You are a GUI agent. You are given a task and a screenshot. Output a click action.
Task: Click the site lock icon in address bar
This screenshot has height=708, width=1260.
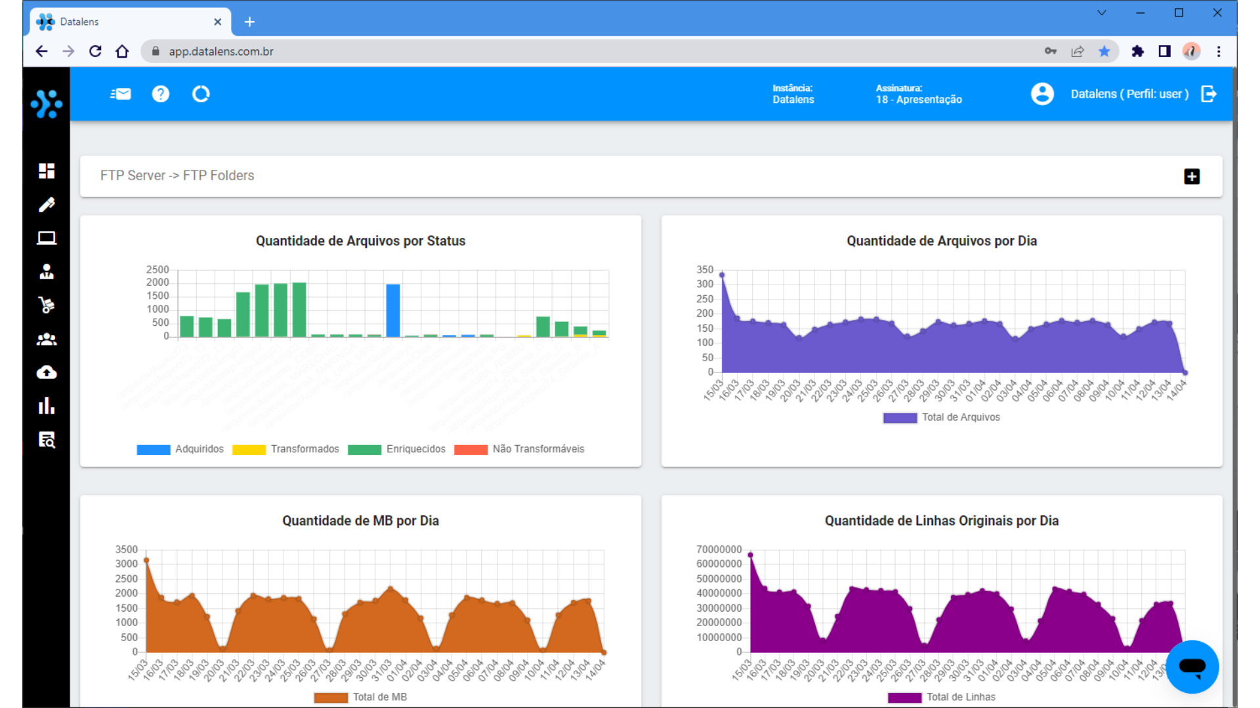tap(156, 51)
